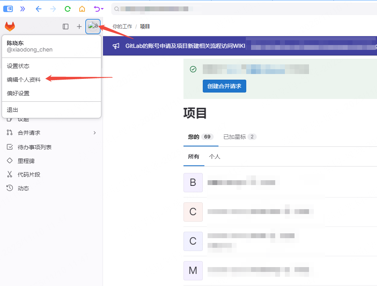The image size is (377, 286).
Task: Switch to 个人 projects tab
Action: point(214,156)
